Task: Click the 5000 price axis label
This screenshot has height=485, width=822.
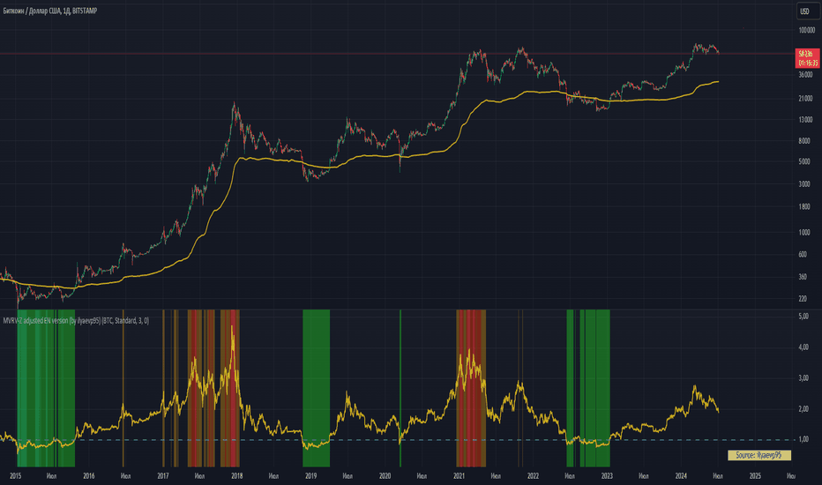Action: pyautogui.click(x=804, y=162)
